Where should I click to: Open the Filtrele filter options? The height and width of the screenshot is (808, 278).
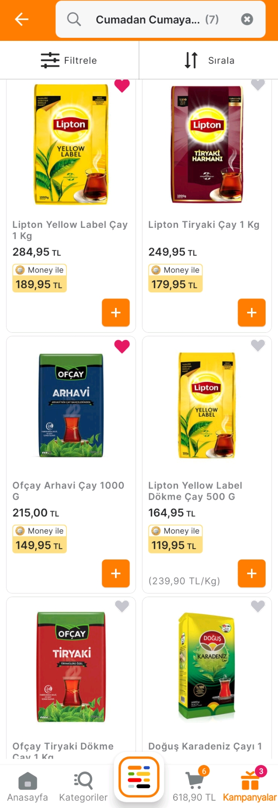[69, 60]
